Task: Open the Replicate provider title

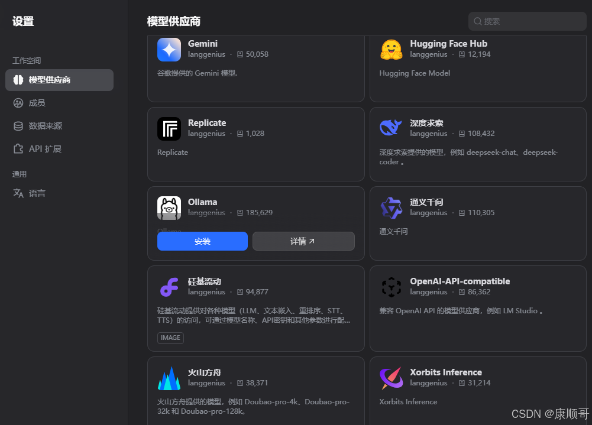Action: [207, 123]
